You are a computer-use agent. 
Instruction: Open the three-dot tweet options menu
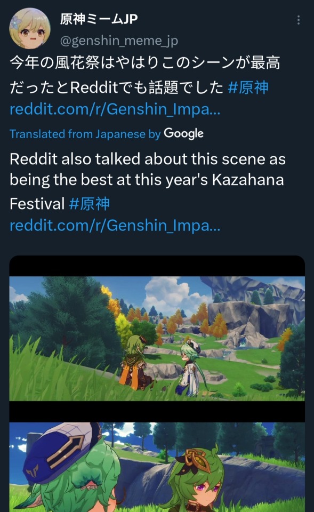pyautogui.click(x=299, y=20)
